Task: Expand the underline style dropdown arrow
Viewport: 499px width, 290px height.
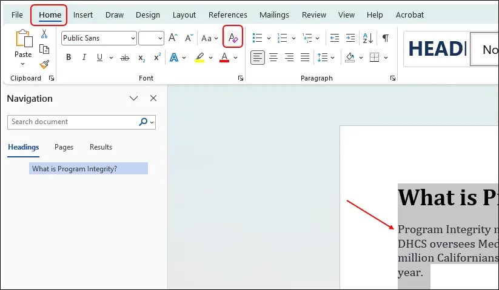Action: 111,58
